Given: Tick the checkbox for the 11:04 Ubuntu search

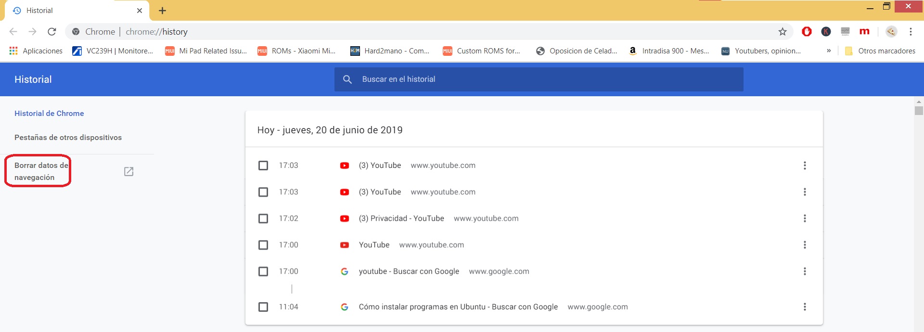Looking at the screenshot, I should click(x=263, y=307).
